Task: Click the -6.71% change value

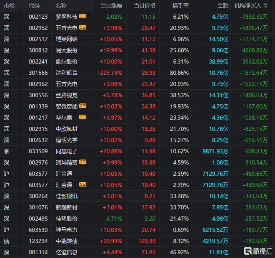Action: 113,219
